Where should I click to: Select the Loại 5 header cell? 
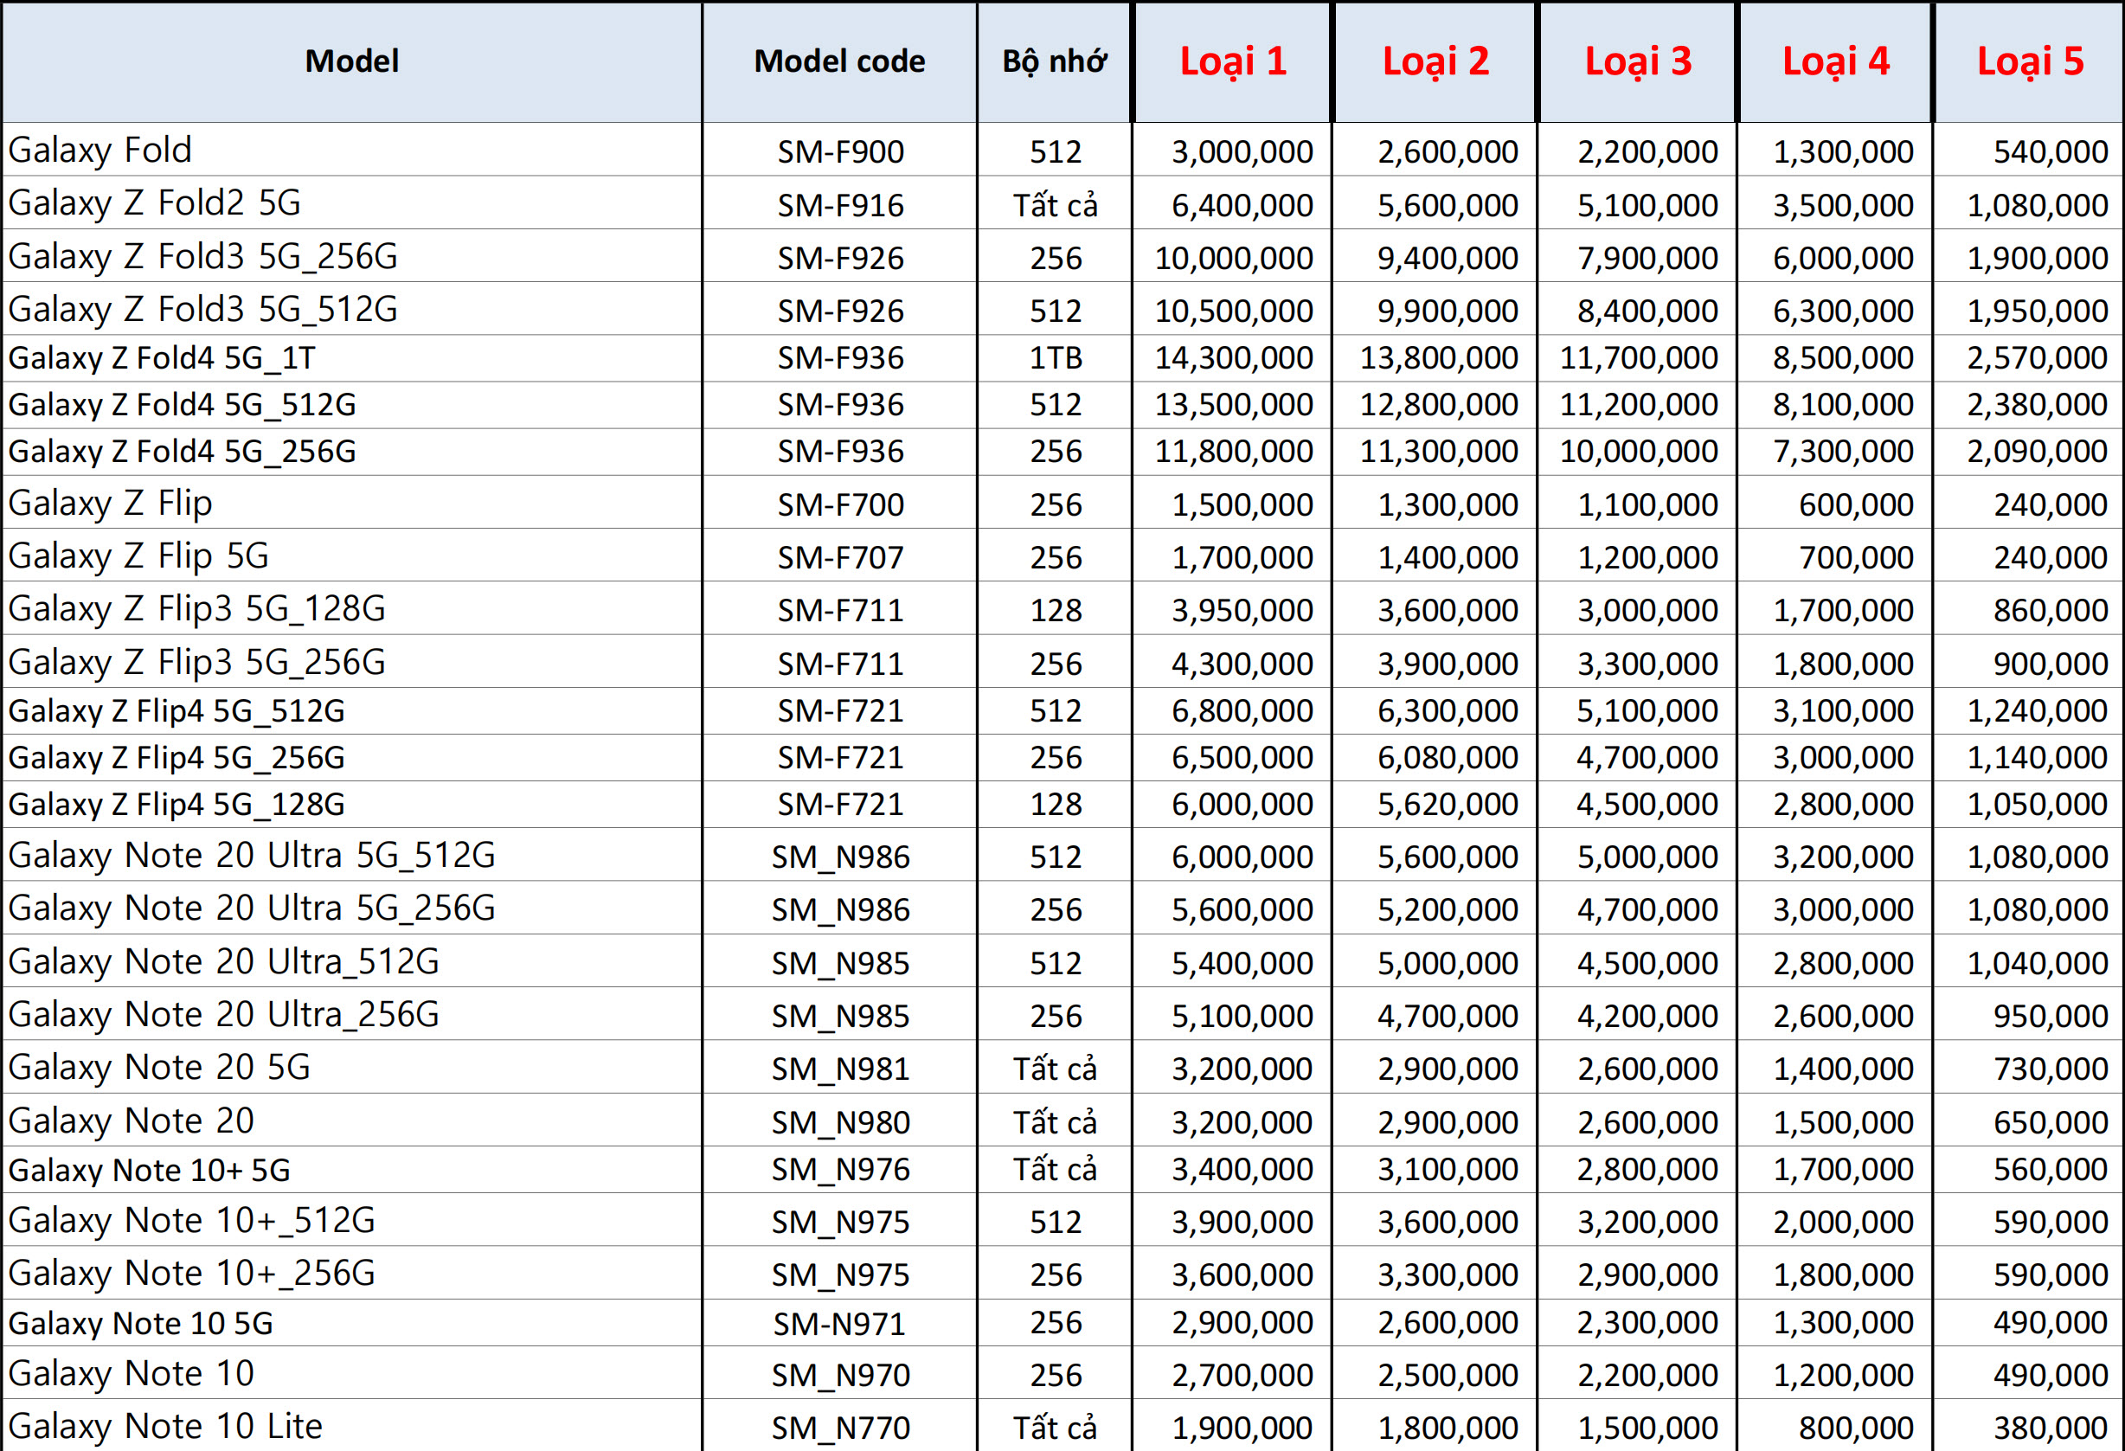(2029, 62)
